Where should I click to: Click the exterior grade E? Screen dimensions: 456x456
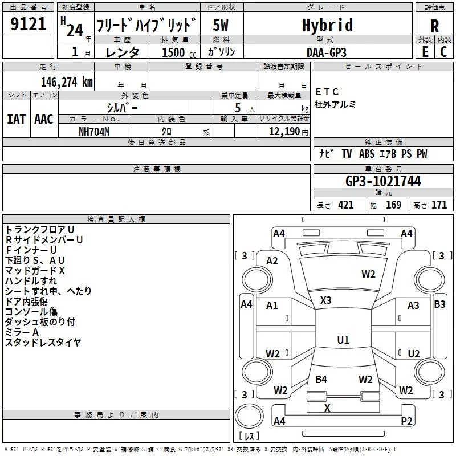425,52
